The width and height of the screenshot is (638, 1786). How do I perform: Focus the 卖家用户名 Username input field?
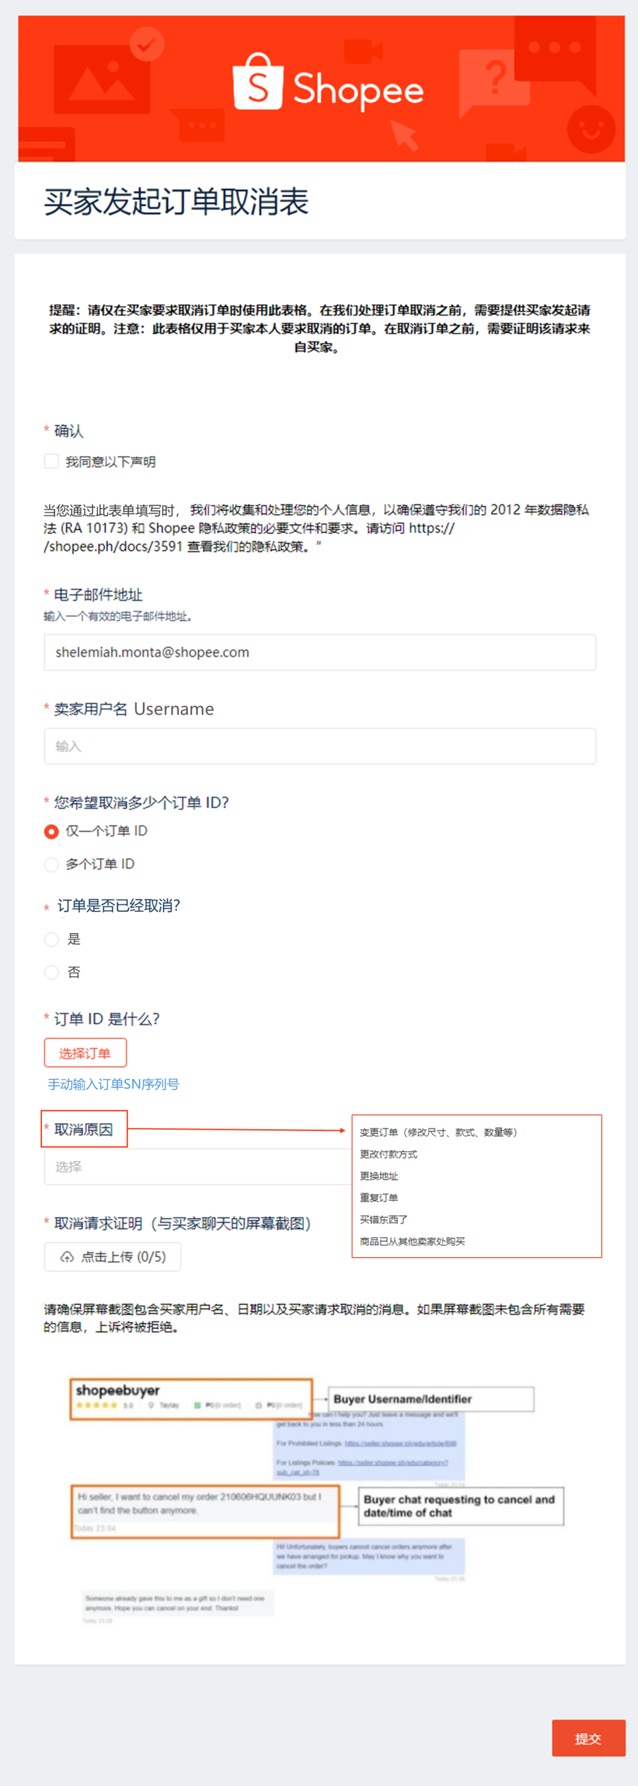pos(320,746)
